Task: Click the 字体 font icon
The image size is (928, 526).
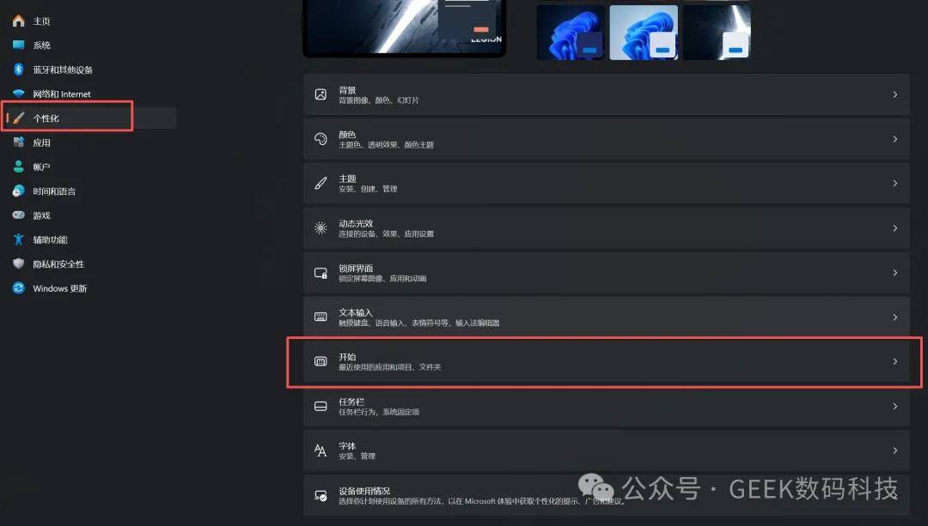Action: point(321,450)
